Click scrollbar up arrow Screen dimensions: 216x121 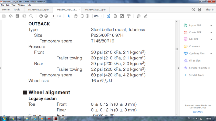176,22
